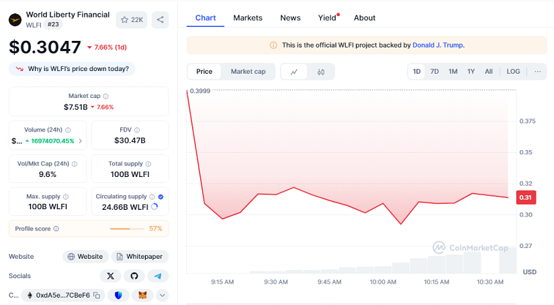This screenshot has height=305, width=554.
Task: Click the World Liberty Financial coin logo
Action: (15, 19)
